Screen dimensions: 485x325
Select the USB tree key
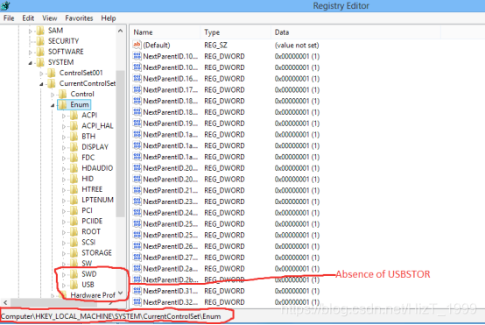(88, 285)
